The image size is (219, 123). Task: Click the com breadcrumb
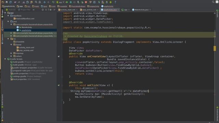[52, 6]
